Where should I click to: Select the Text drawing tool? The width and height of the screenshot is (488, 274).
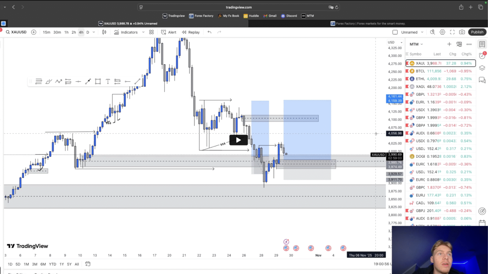108,81
